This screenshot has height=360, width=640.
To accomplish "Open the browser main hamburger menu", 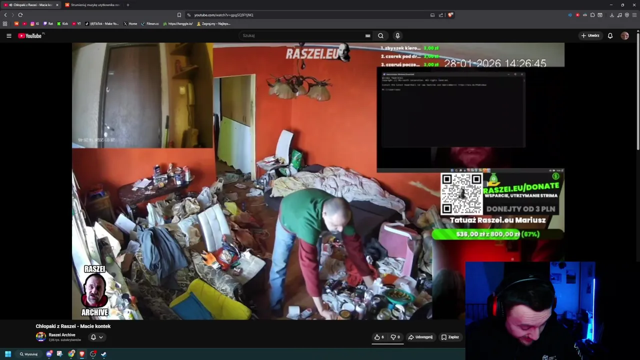I will (x=635, y=15).
